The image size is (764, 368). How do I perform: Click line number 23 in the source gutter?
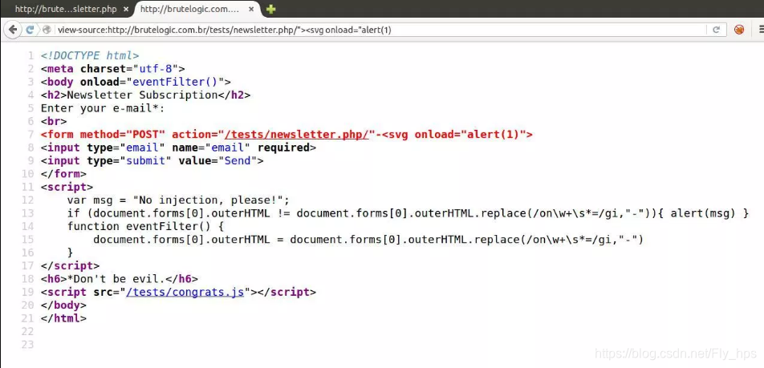click(x=28, y=345)
